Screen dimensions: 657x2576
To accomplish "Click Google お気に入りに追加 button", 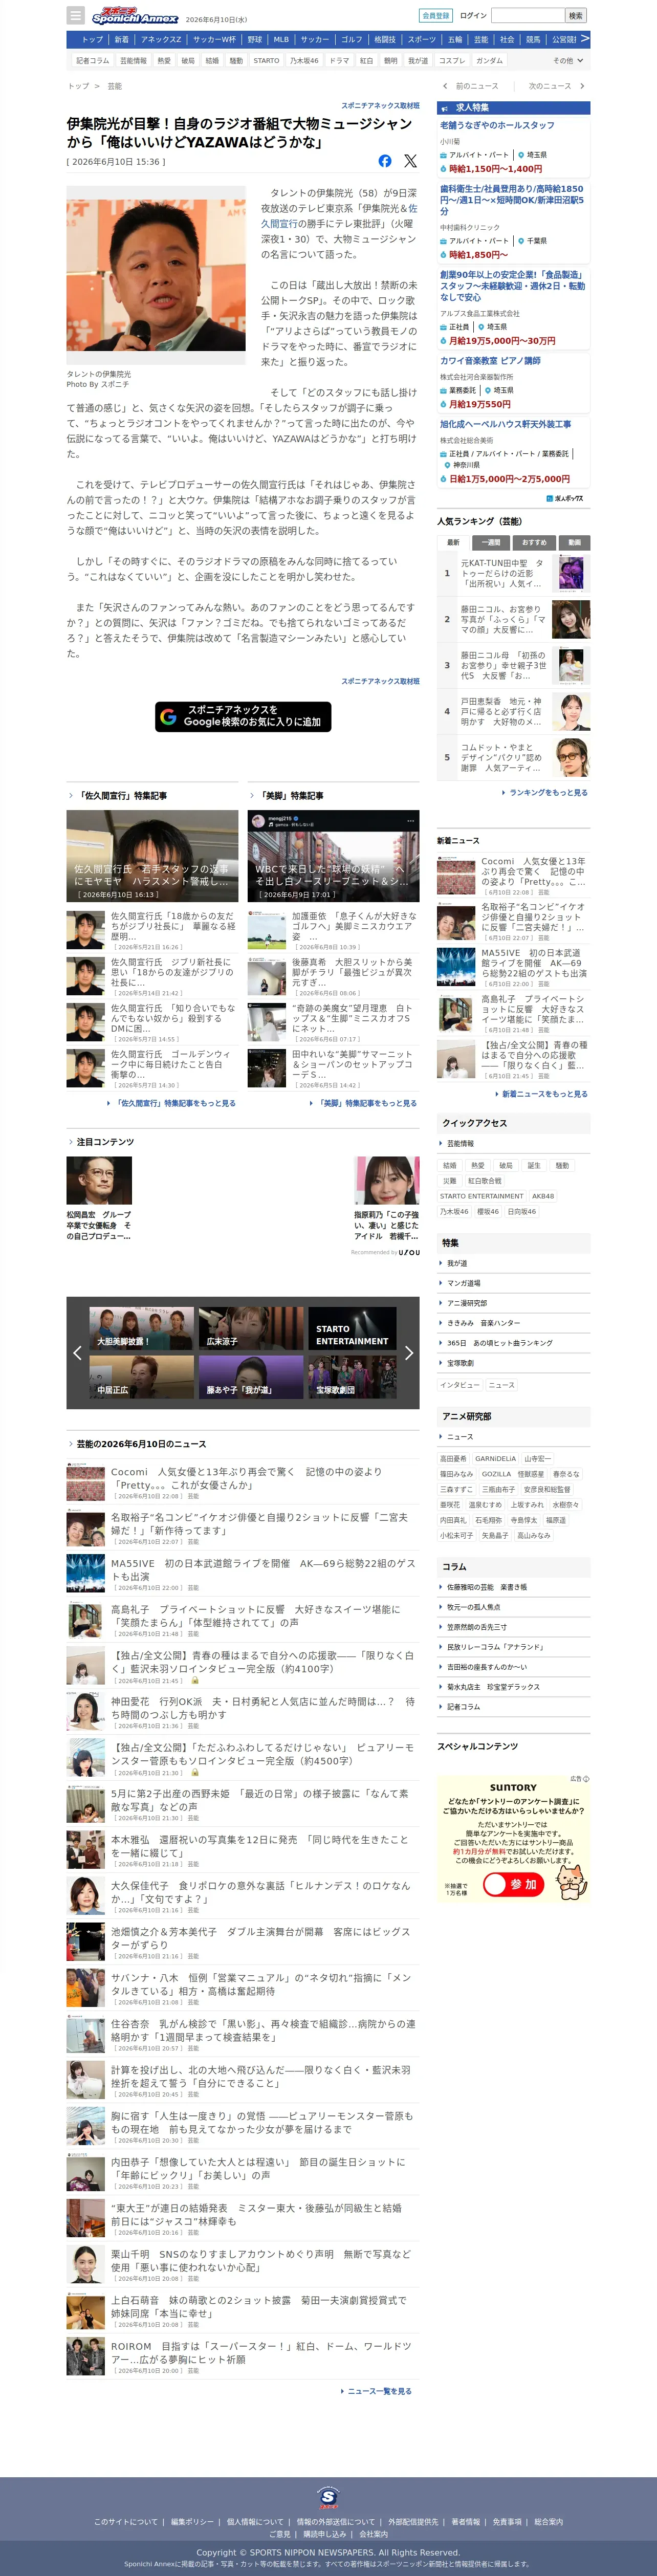I will (x=243, y=716).
